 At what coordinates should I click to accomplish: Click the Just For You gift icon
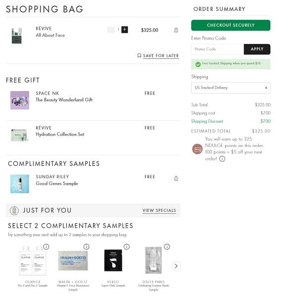[14, 210]
